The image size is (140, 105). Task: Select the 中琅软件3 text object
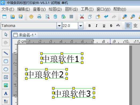[73, 93]
